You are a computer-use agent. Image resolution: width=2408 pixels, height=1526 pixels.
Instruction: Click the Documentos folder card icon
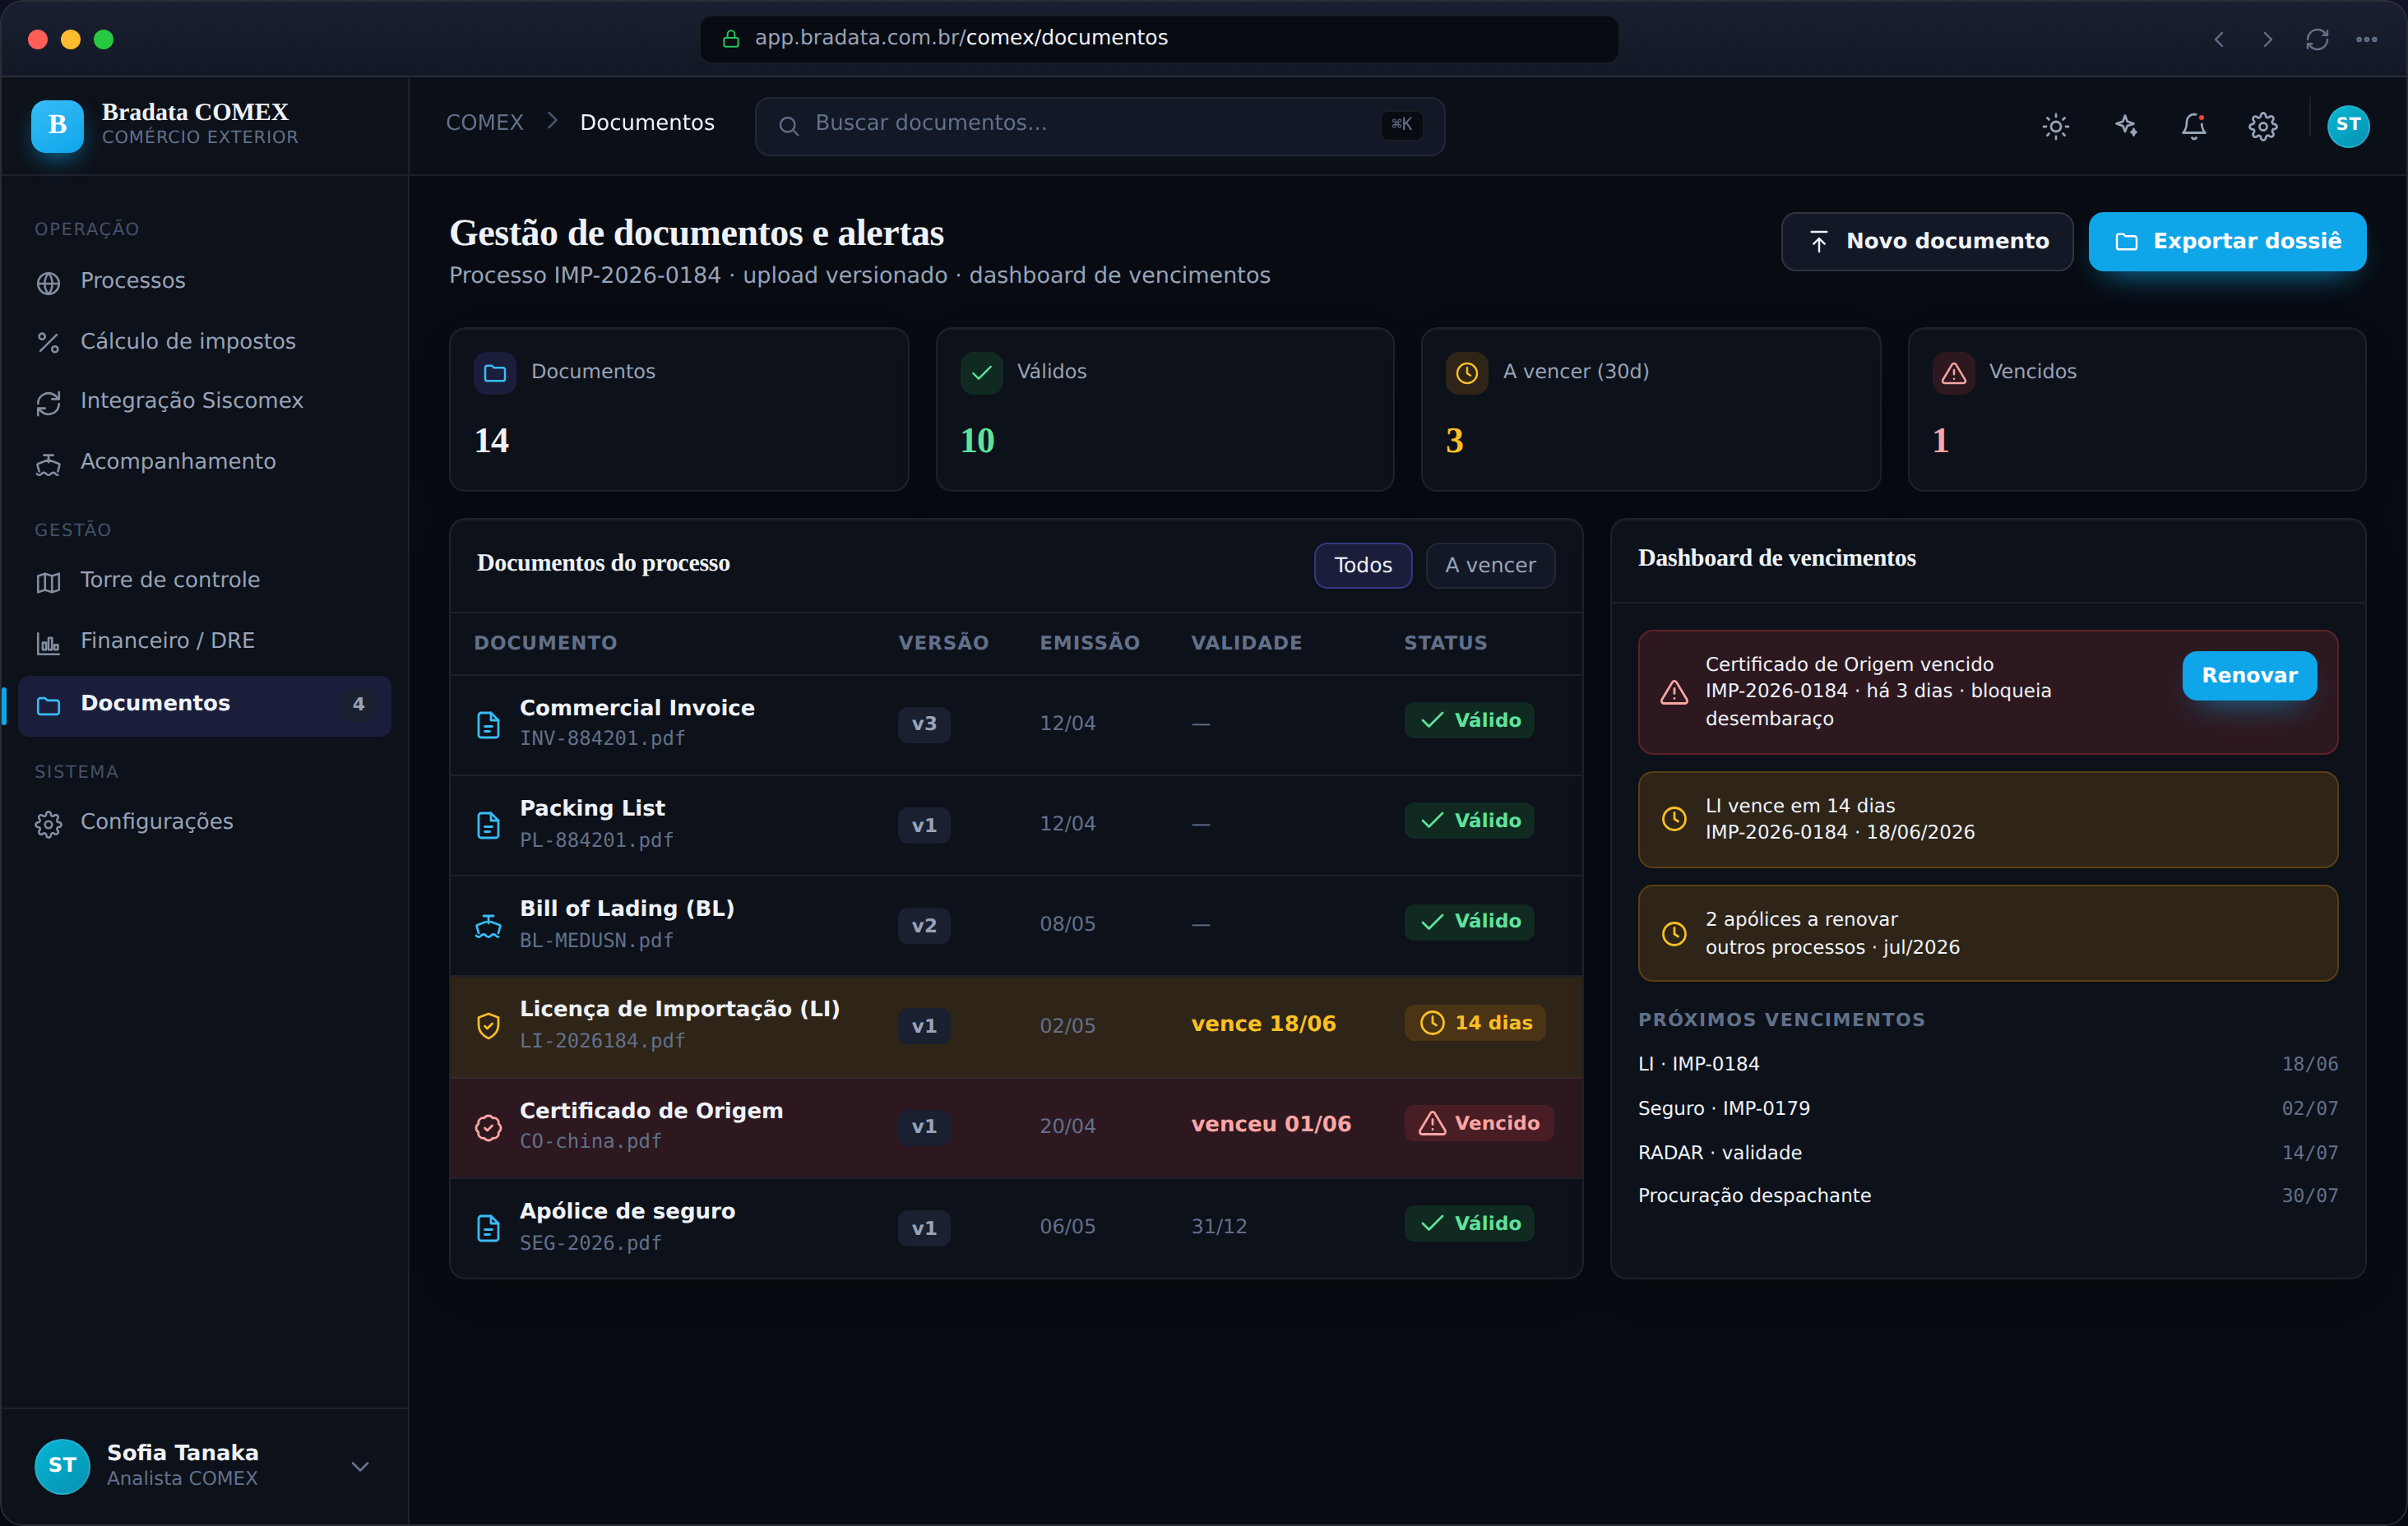495,373
